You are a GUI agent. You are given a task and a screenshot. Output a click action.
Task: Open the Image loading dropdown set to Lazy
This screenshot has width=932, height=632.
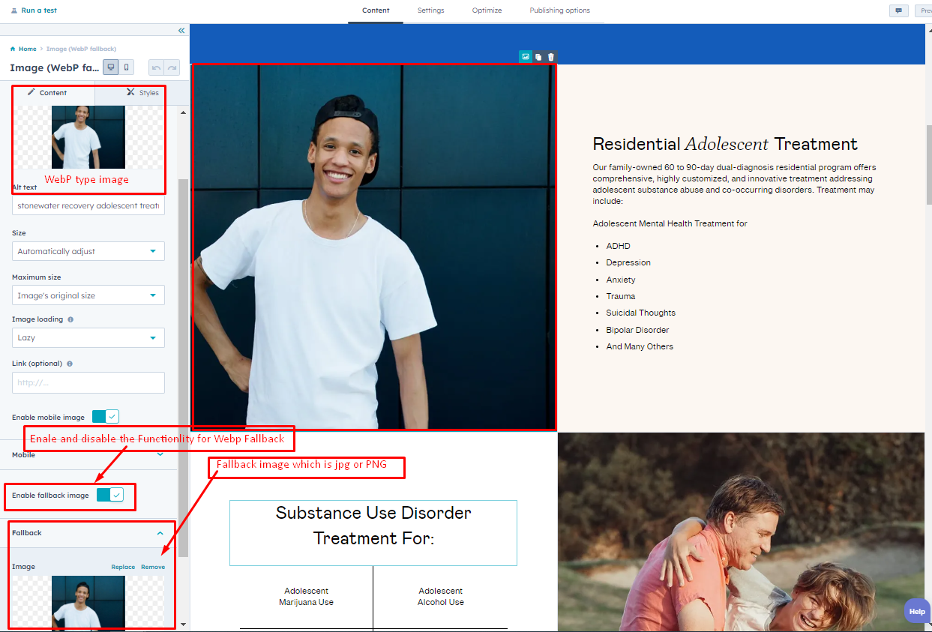point(88,337)
